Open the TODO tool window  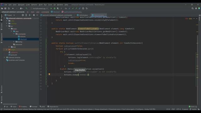tap(14, 107)
